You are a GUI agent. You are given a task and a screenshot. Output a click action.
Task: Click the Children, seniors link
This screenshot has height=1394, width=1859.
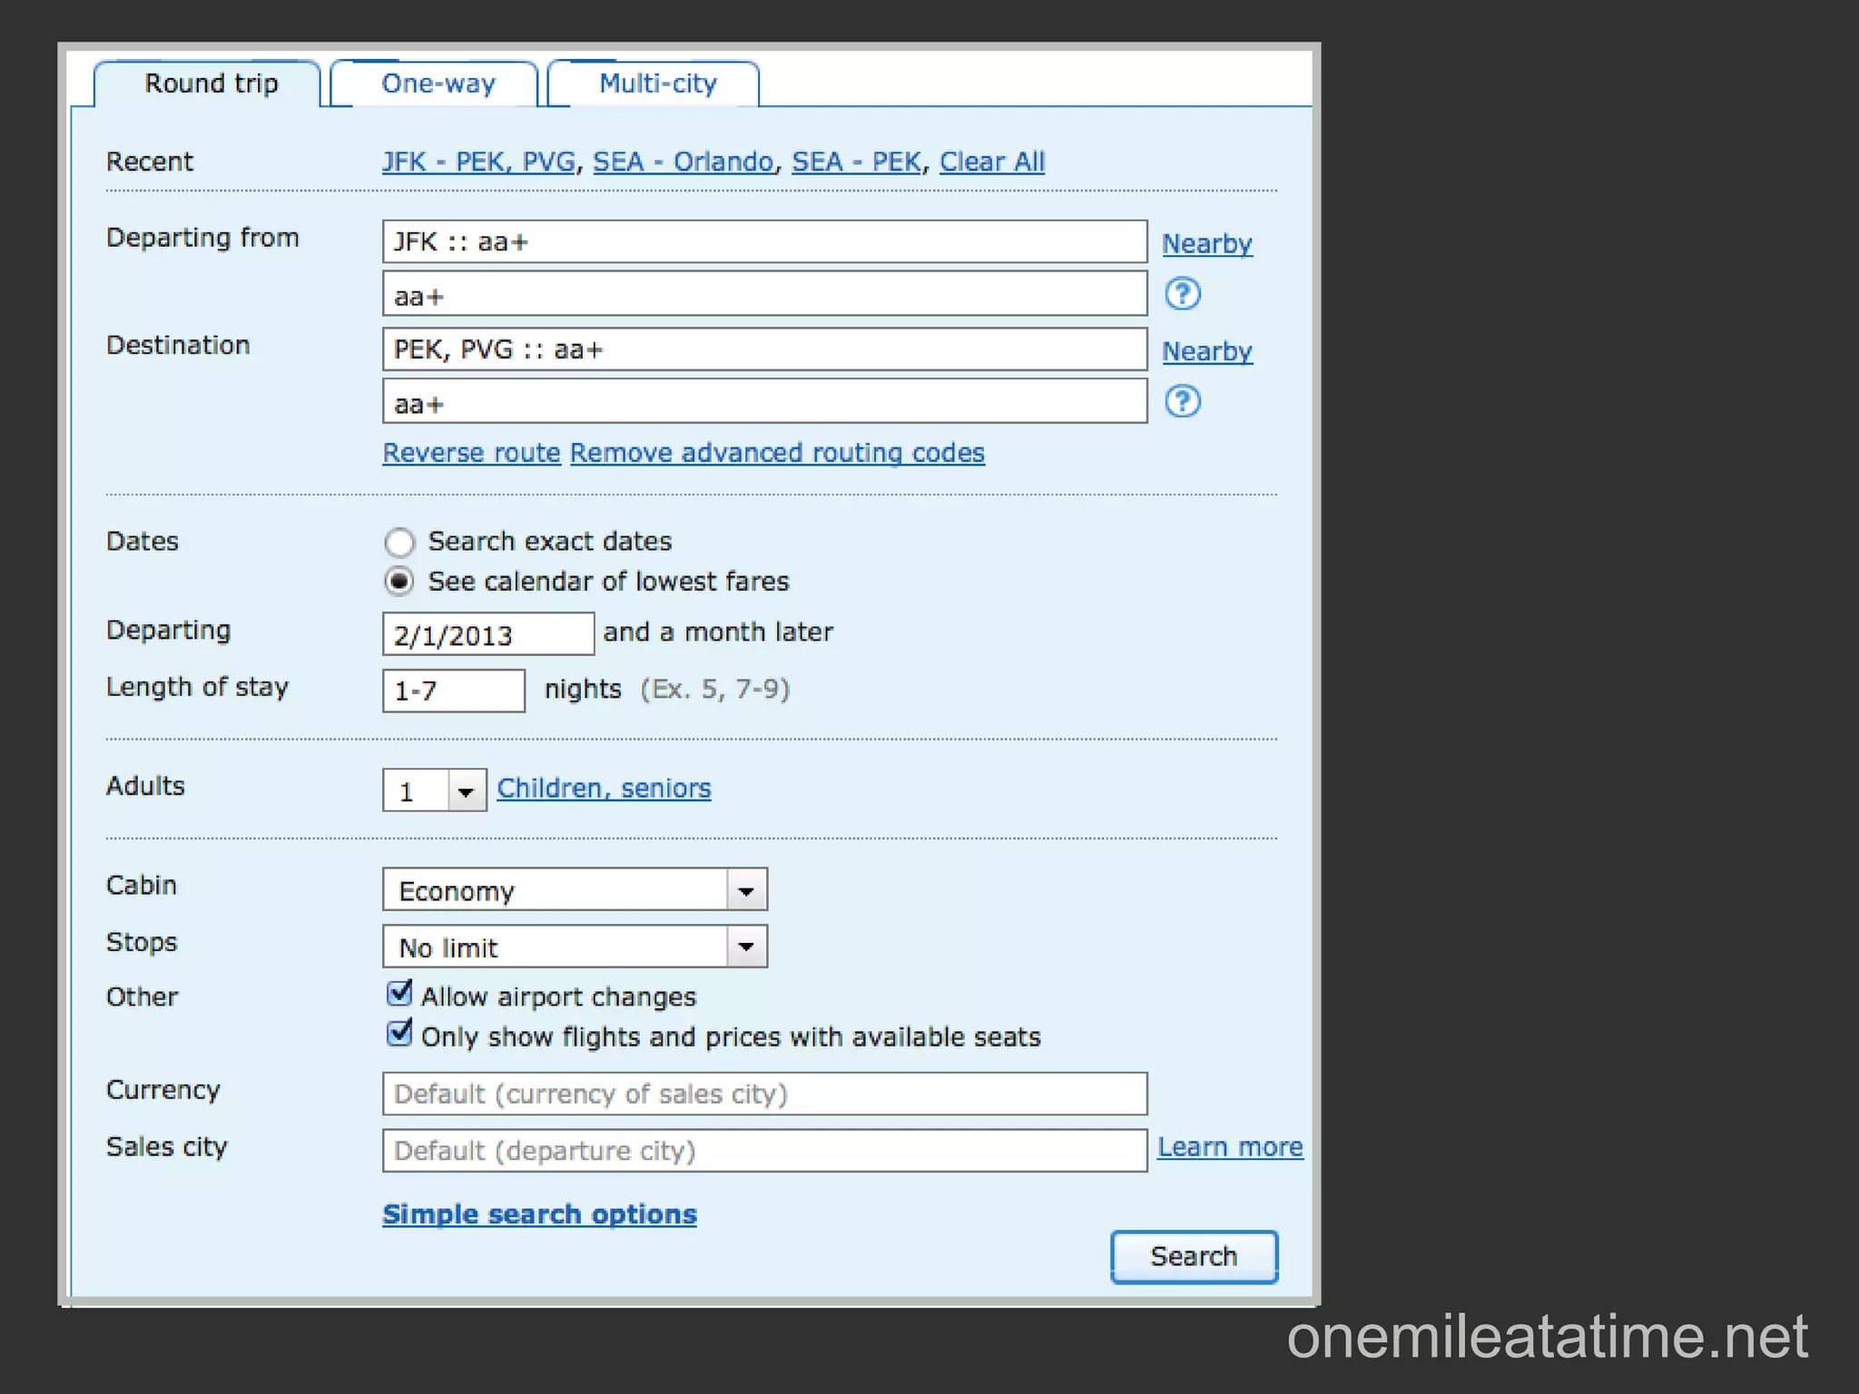click(x=604, y=789)
